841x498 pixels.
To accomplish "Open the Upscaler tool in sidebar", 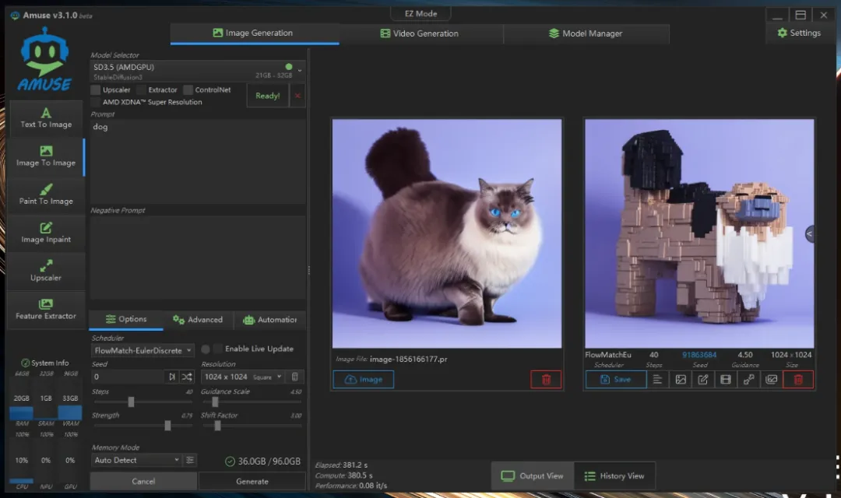I will pyautogui.click(x=46, y=271).
